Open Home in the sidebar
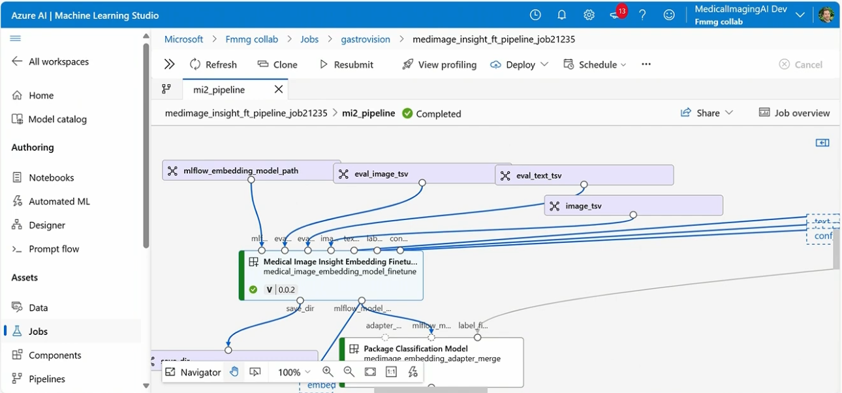Image resolution: width=842 pixels, height=393 pixels. 33,95
